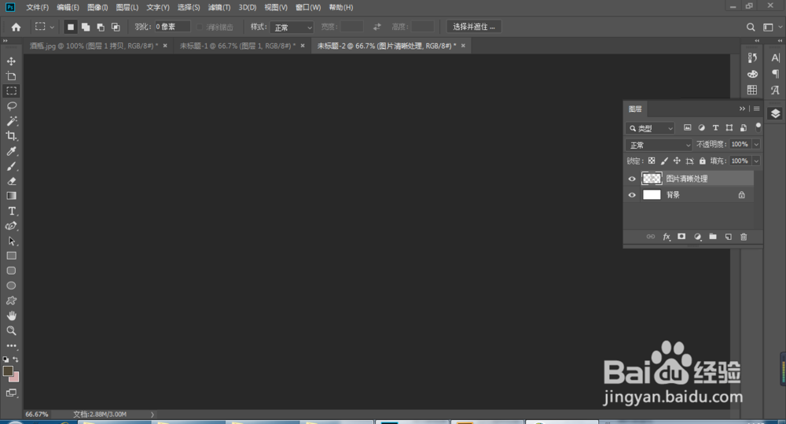Select the Rounded Rectangle tool
This screenshot has width=786, height=424.
[11, 271]
